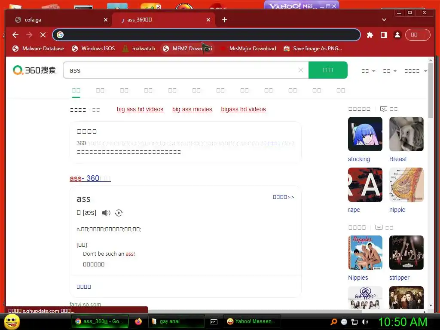Open the Chrome extensions puzzle icon

click(370, 35)
